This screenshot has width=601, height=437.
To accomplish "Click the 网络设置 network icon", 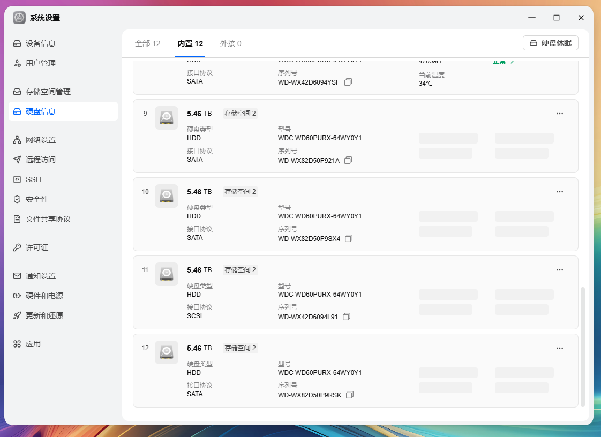I will [x=17, y=140].
